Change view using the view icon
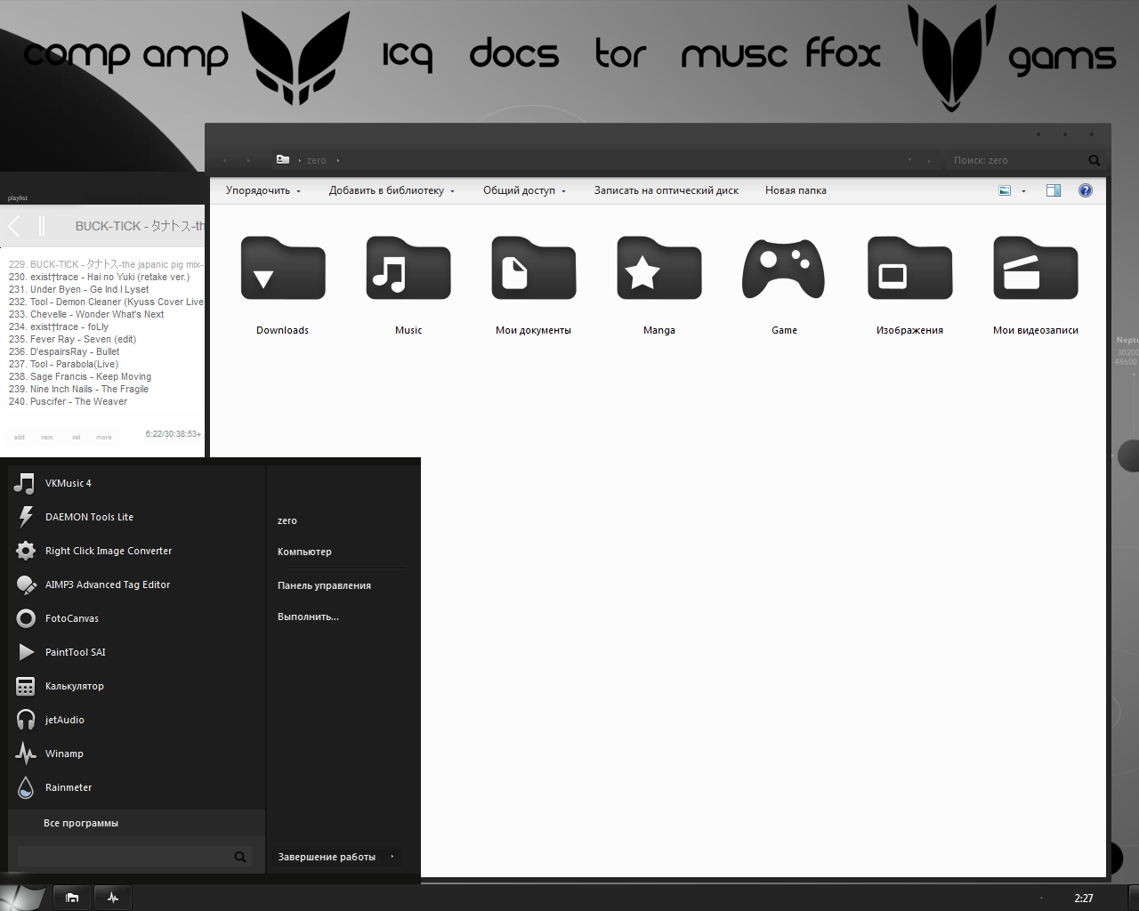Image resolution: width=1139 pixels, height=911 pixels. point(1005,190)
